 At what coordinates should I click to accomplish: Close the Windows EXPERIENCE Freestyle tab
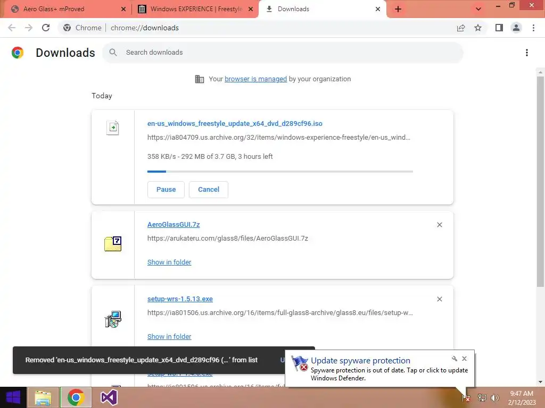(251, 9)
